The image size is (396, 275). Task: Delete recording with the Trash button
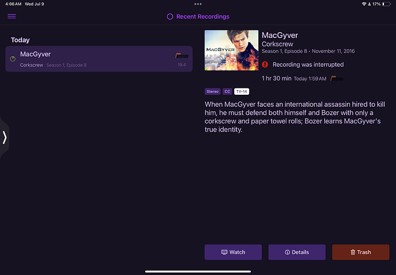click(360, 252)
